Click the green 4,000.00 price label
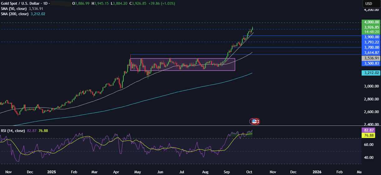 370,22
